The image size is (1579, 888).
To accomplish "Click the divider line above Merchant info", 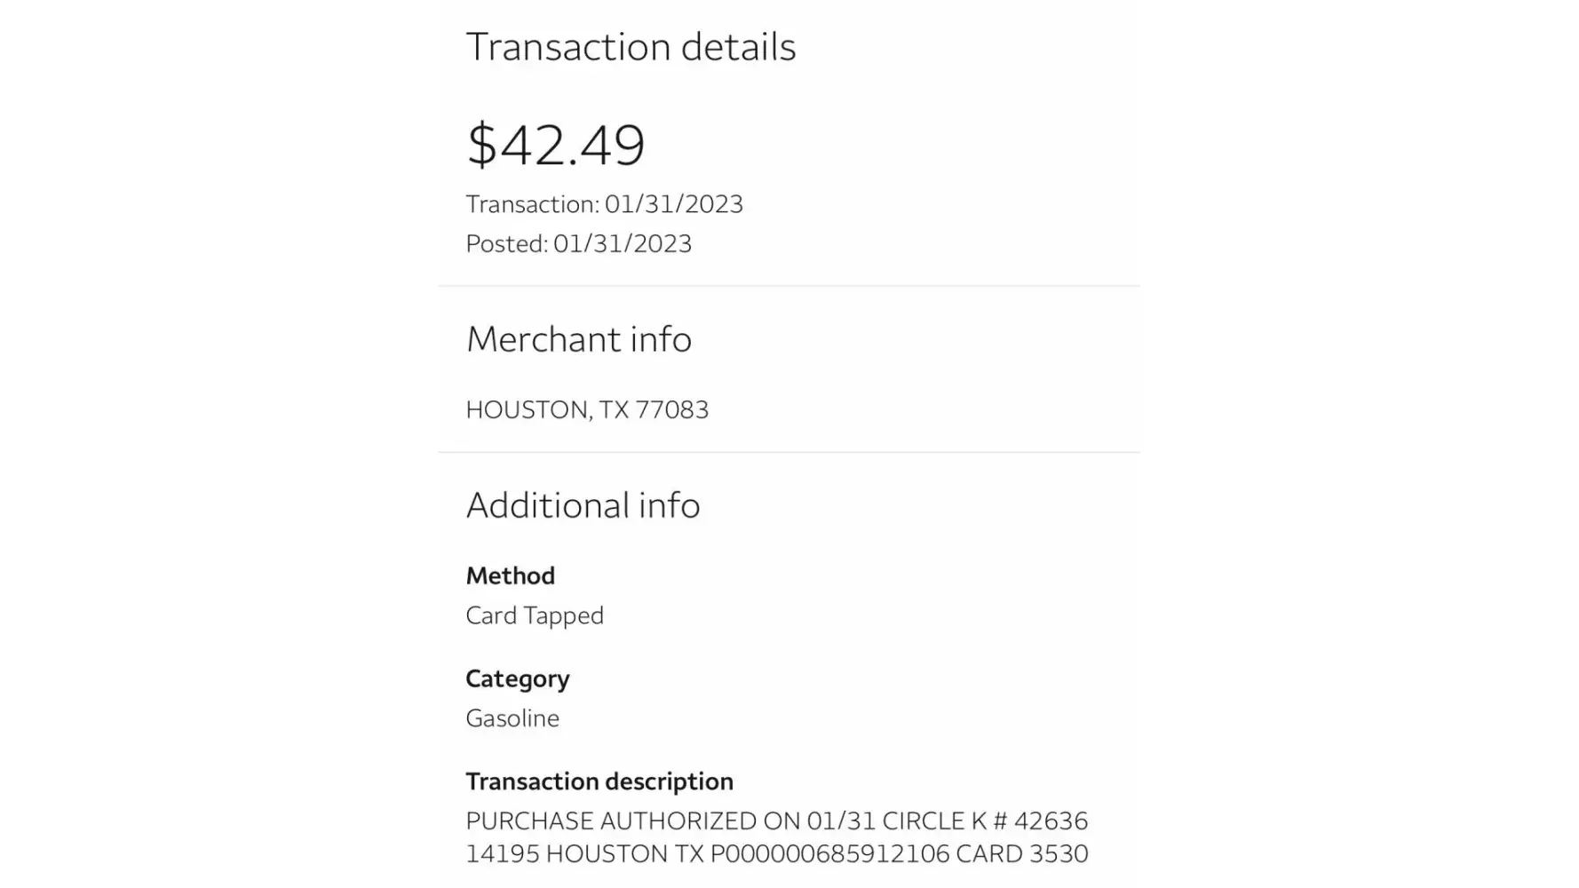I will tap(789, 286).
